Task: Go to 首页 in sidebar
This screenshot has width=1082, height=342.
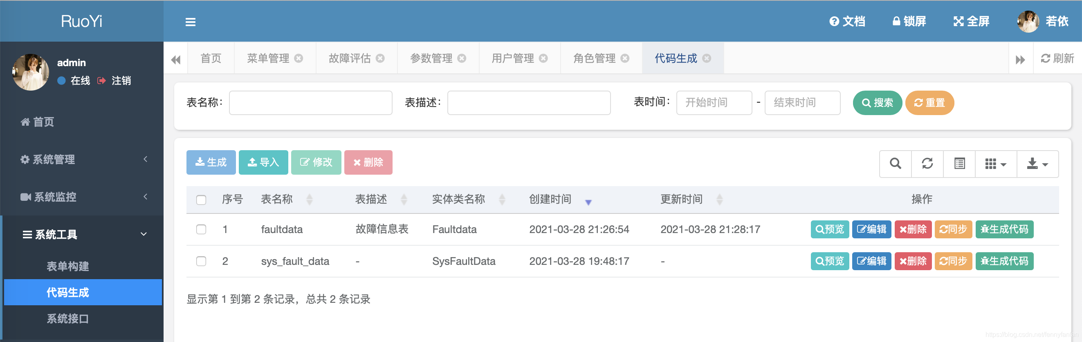Action: coord(82,122)
